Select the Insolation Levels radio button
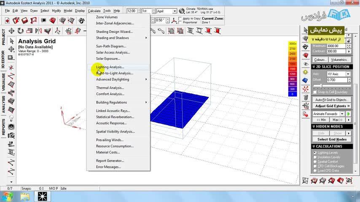Image resolution: width=360 pixels, height=202 pixels. pos(315,157)
